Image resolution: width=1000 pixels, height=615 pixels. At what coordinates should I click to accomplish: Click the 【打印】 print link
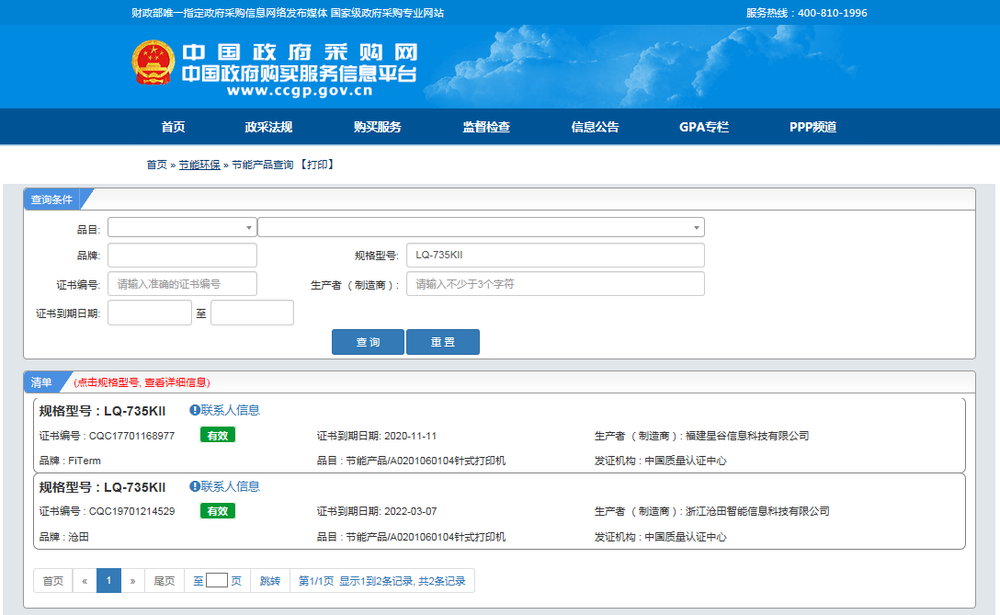317,165
